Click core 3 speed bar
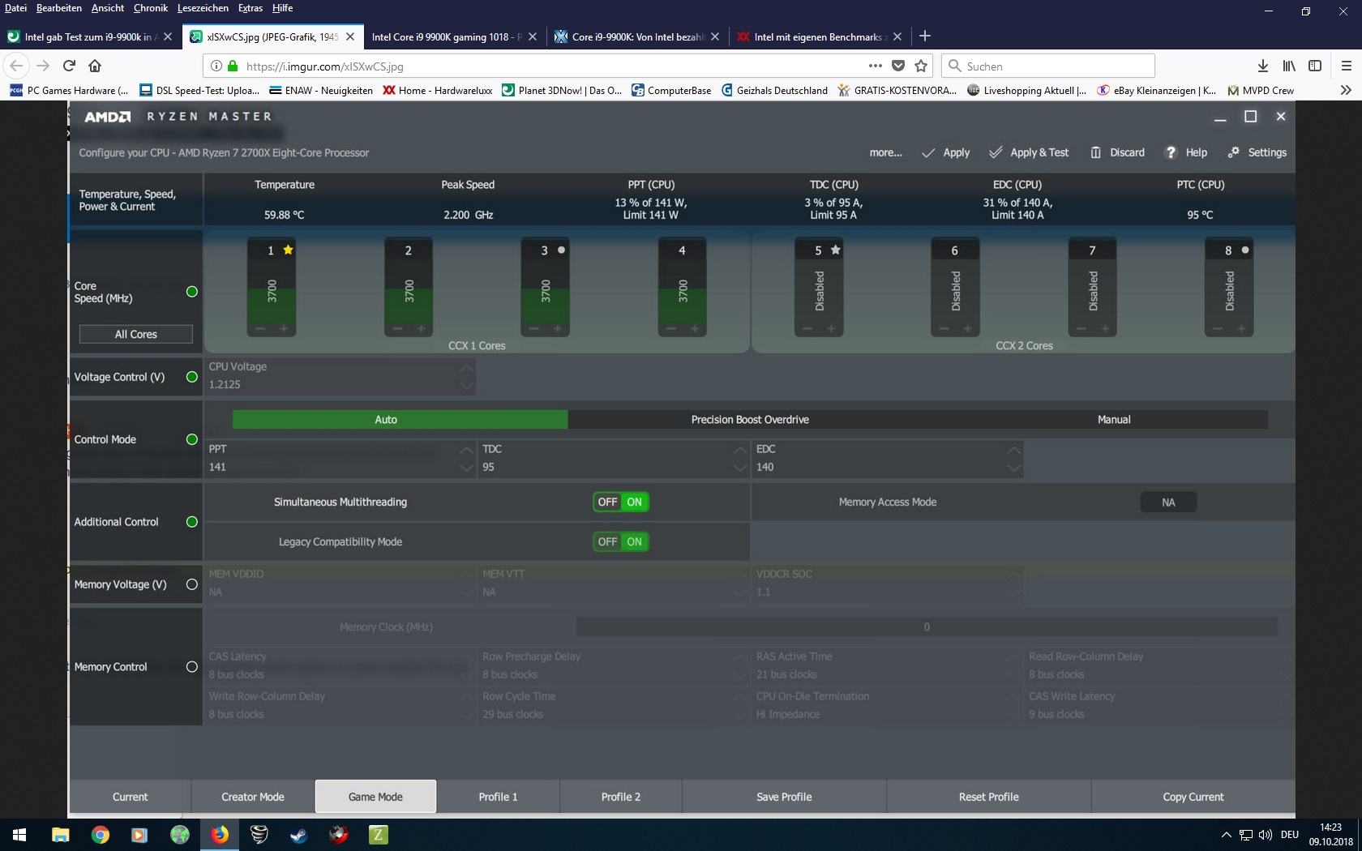Image resolution: width=1362 pixels, height=851 pixels. coord(545,291)
